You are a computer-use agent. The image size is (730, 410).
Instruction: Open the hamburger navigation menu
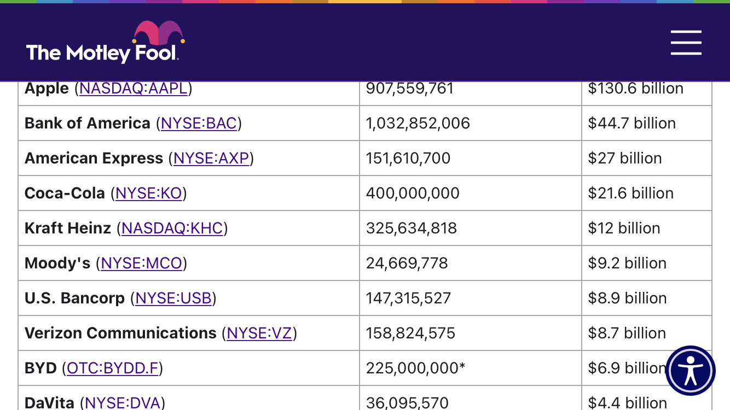686,43
